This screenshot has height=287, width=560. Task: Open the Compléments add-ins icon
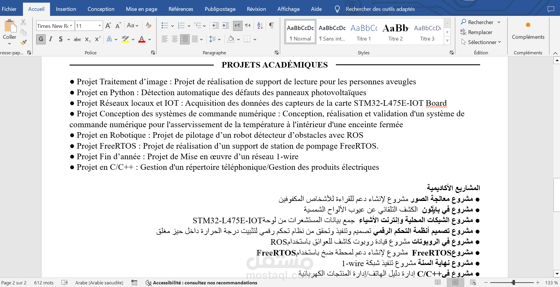tap(528, 25)
